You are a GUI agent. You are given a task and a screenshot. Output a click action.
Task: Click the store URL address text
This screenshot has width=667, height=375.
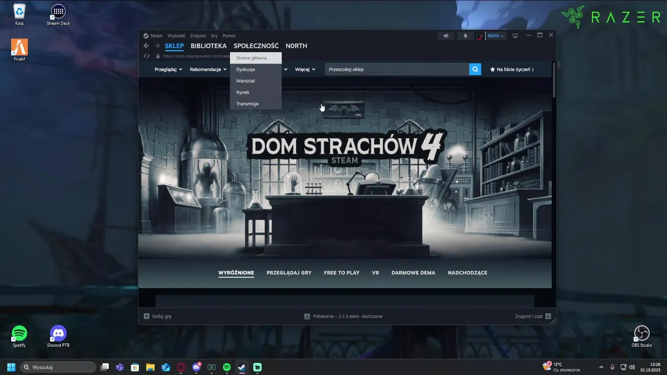pyautogui.click(x=196, y=56)
